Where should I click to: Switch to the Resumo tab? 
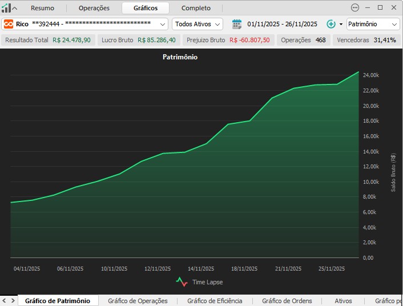(42, 8)
